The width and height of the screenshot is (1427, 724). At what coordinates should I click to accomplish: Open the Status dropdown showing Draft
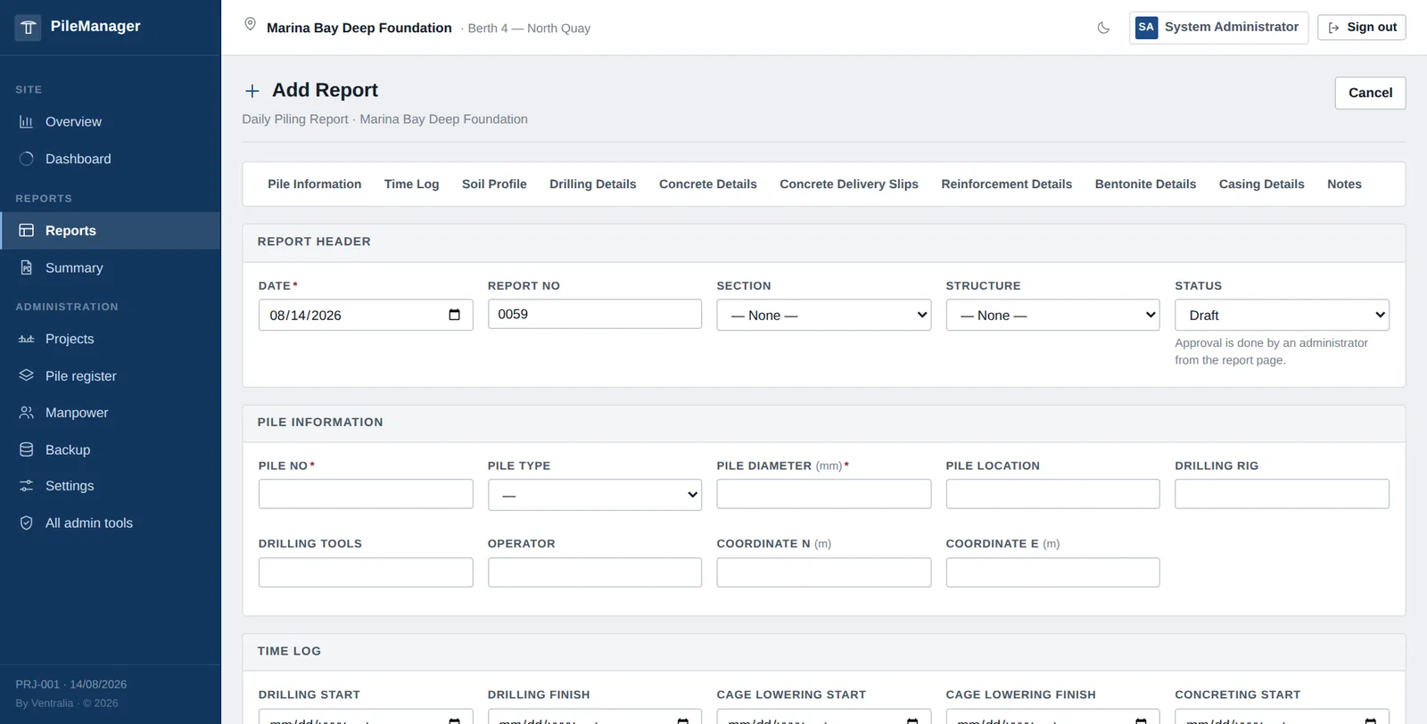pos(1282,315)
